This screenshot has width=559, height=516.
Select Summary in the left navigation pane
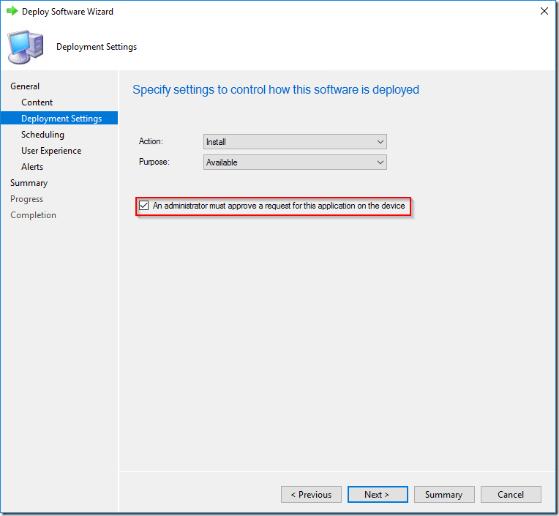click(29, 183)
